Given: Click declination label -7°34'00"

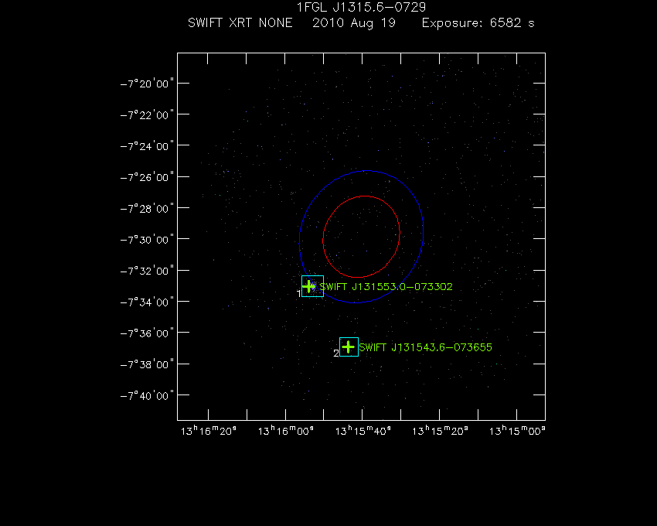Looking at the screenshot, I should click(147, 302).
